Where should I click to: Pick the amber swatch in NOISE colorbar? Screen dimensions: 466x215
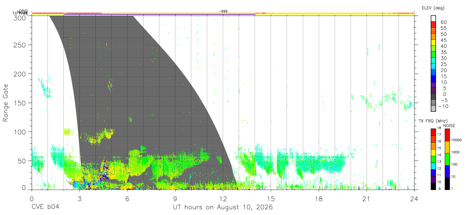447,147
